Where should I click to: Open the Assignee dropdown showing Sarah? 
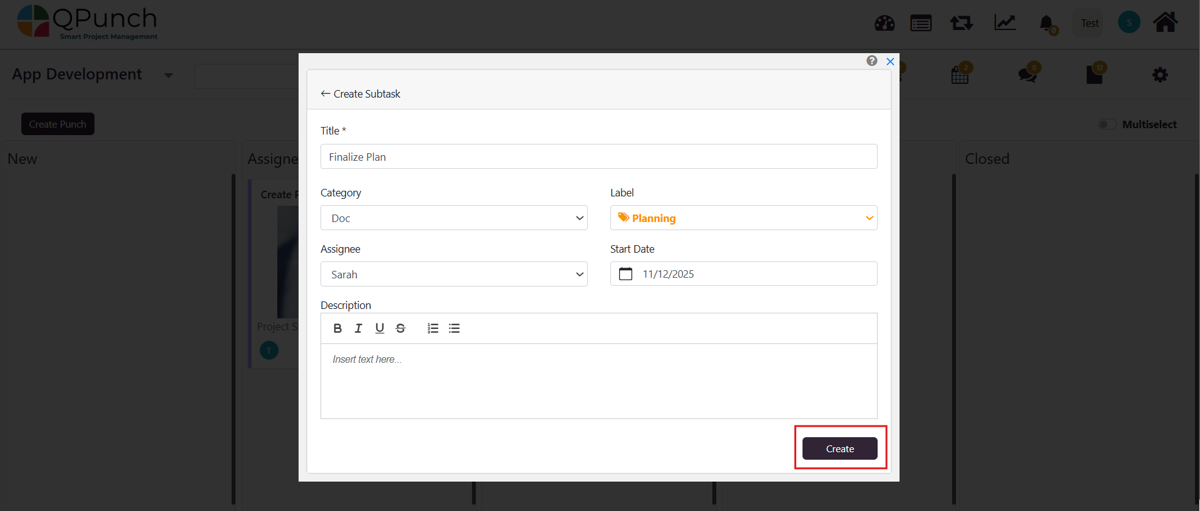[454, 275]
